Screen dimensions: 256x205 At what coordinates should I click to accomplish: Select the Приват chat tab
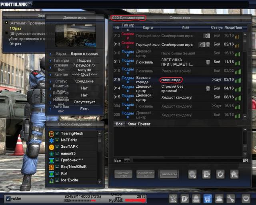coord(144,124)
